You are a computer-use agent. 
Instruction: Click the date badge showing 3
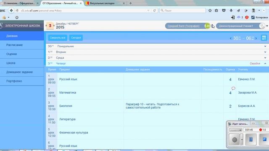click(x=50, y=26)
